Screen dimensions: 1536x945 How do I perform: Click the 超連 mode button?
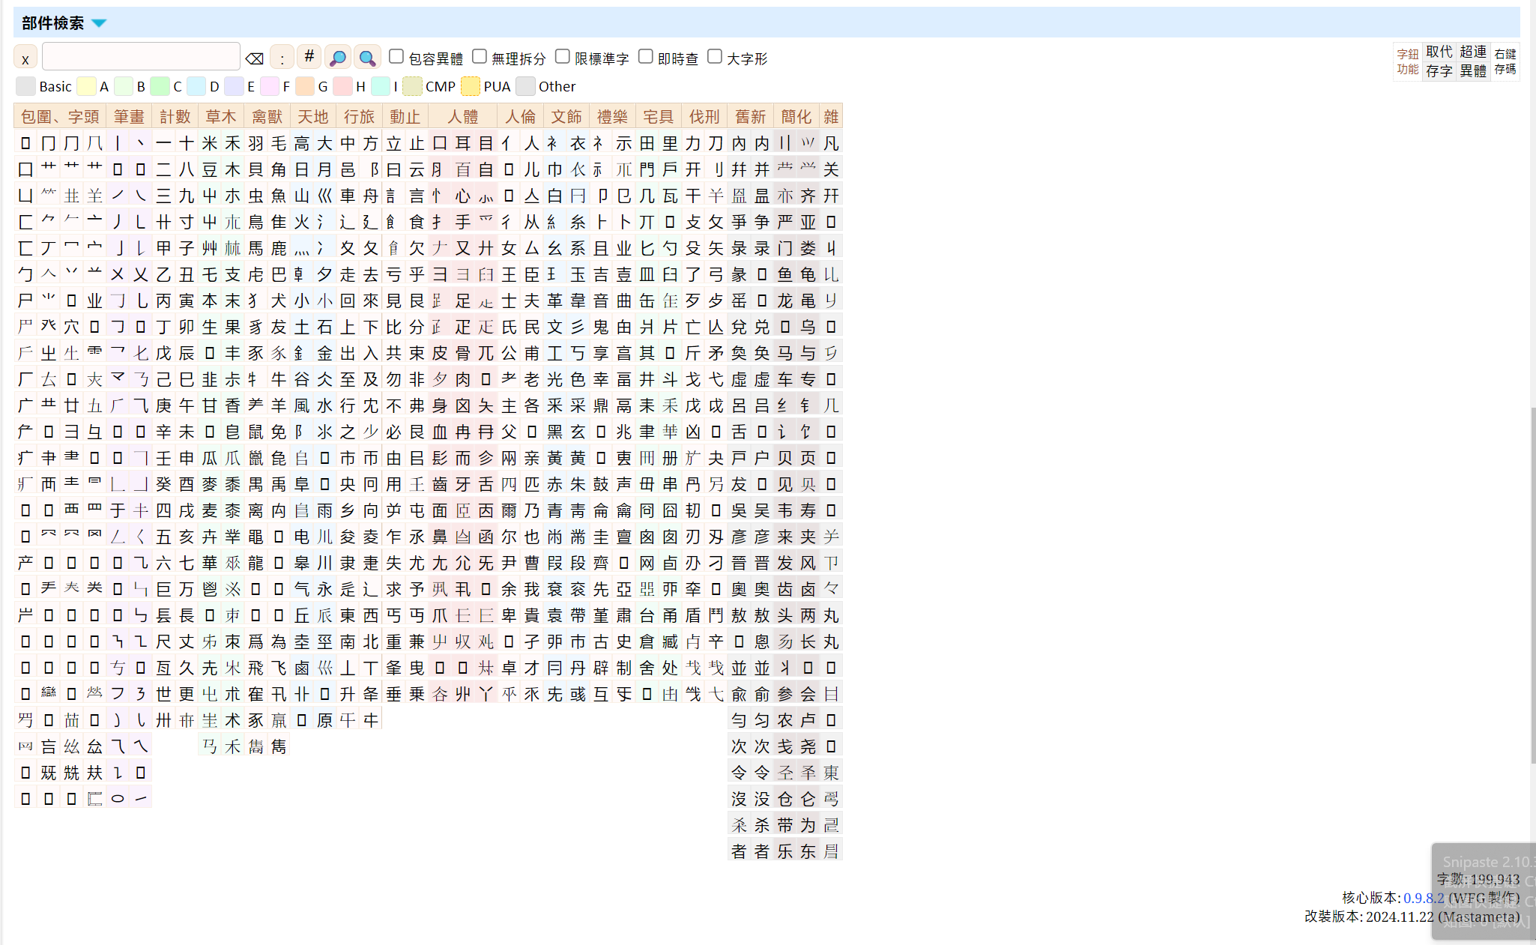coord(1472,52)
